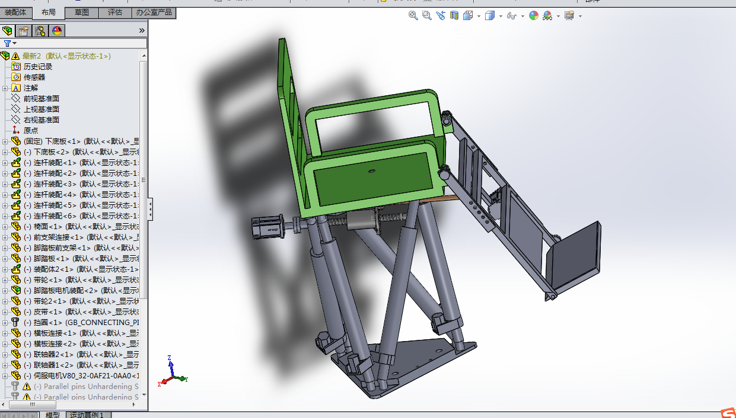Screen dimensions: 736x418
Task: Click the 注解 annotations icon
Action: click(16, 88)
